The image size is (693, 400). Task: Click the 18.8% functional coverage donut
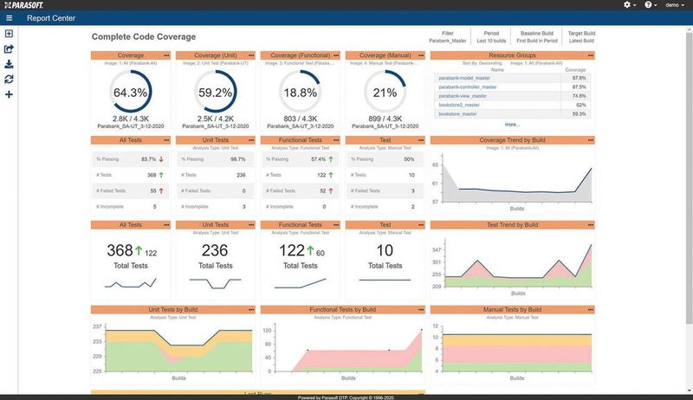(x=300, y=93)
